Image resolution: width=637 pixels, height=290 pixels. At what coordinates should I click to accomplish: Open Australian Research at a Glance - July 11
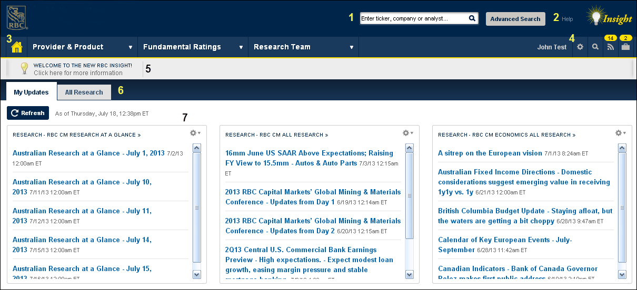[x=82, y=216]
